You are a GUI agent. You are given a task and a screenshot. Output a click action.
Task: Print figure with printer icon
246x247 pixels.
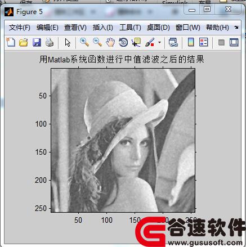pyautogui.click(x=50, y=42)
